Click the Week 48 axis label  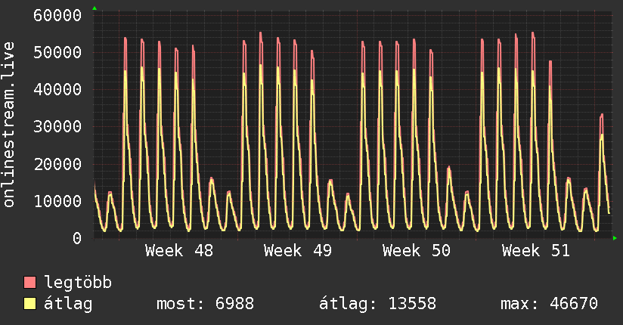pyautogui.click(x=178, y=251)
